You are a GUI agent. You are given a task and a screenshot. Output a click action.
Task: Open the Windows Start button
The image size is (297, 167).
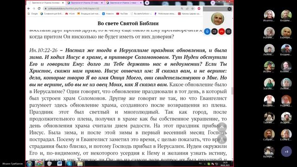29,164
